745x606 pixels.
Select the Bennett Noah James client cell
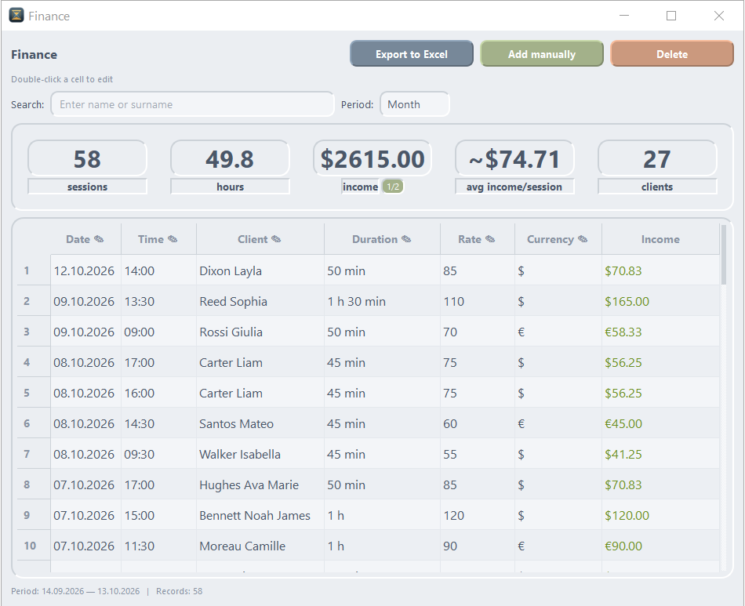click(x=260, y=515)
